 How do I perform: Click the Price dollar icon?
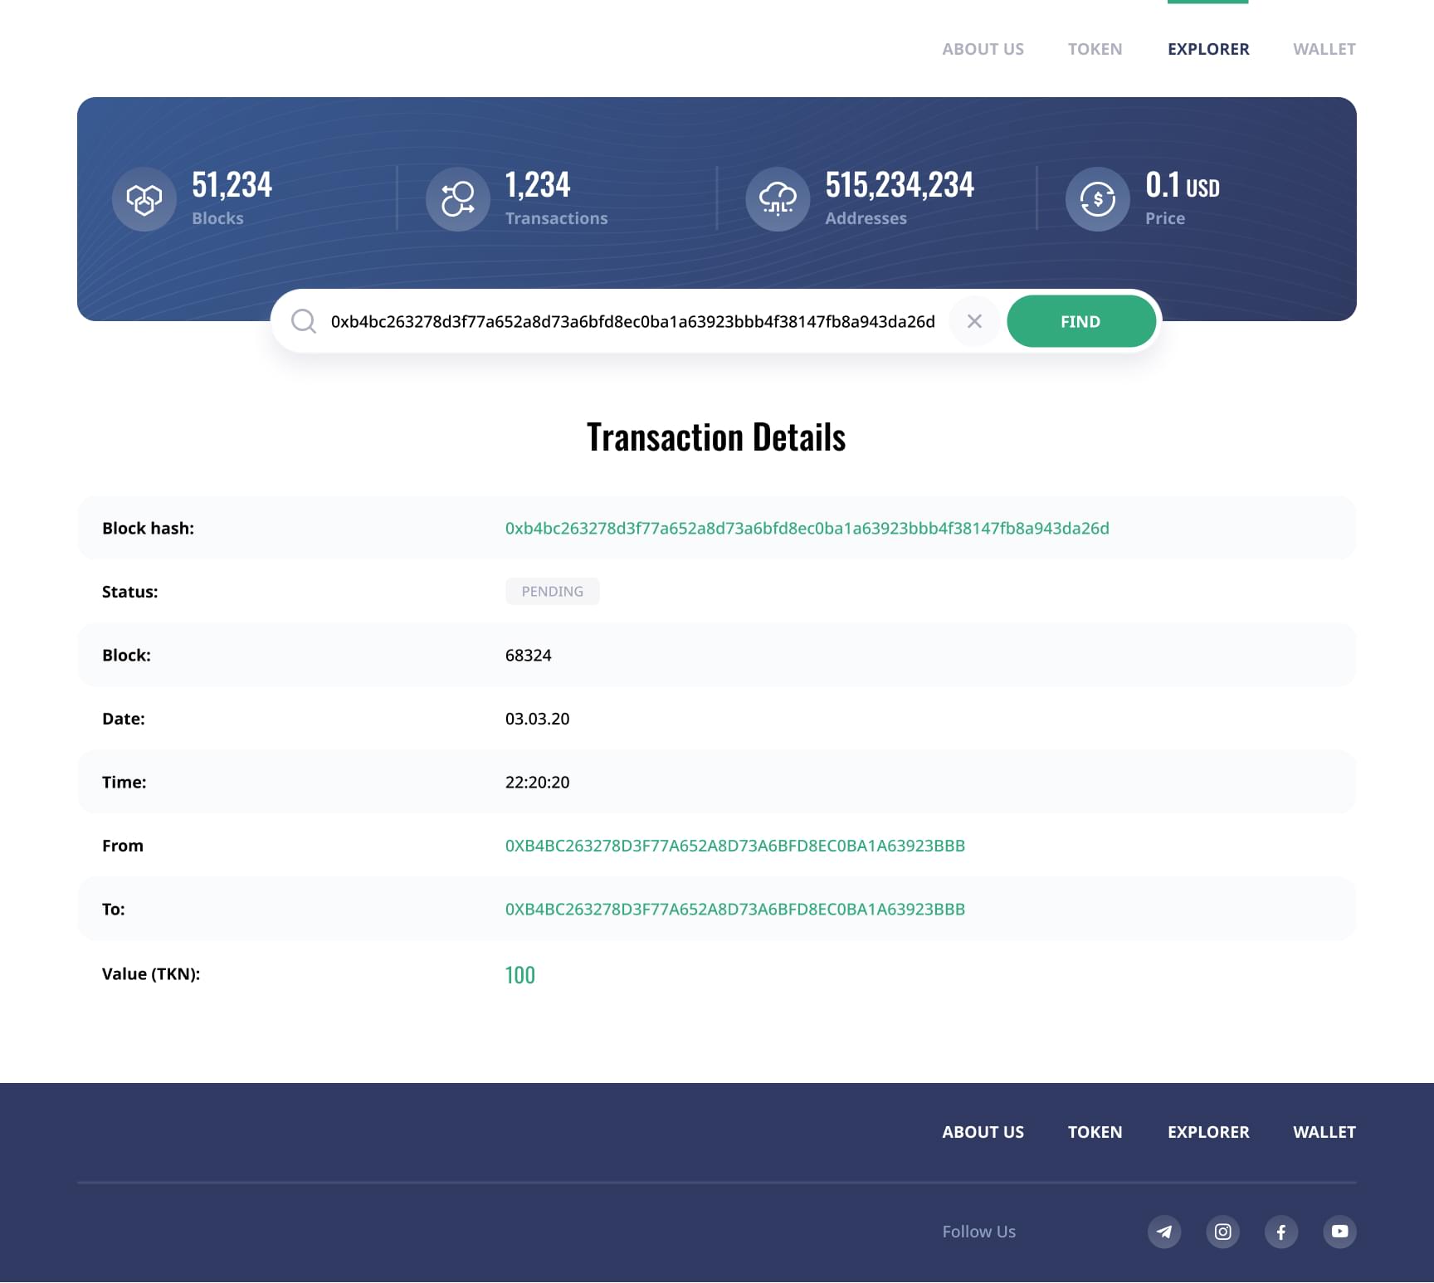[1097, 199]
